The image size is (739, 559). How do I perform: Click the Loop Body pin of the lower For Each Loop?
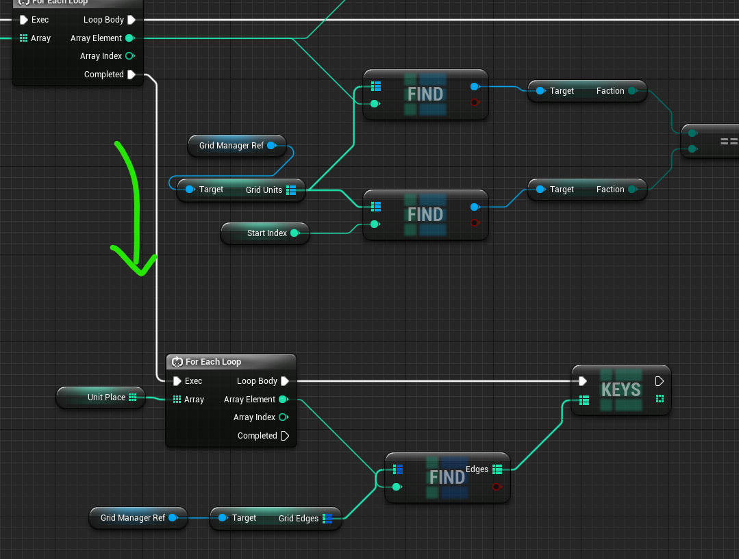285,381
